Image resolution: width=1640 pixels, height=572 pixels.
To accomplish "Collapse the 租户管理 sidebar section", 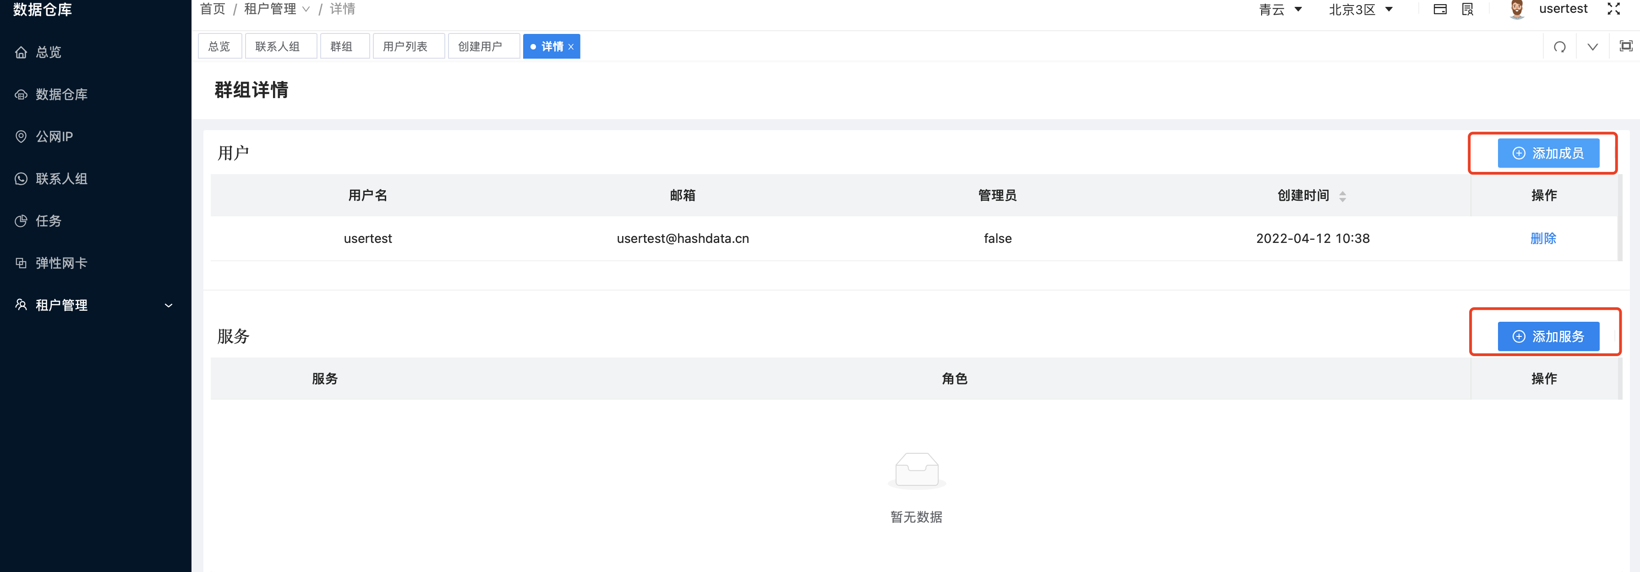I will click(168, 305).
